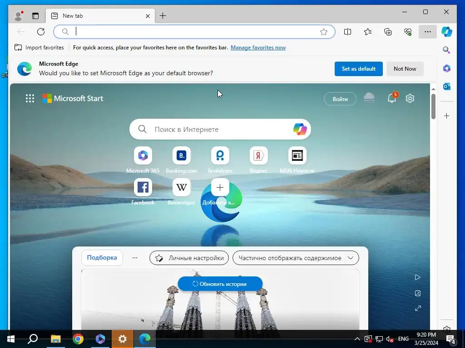Click the muted volume tray icon
This screenshot has height=348, width=465.
[390, 339]
